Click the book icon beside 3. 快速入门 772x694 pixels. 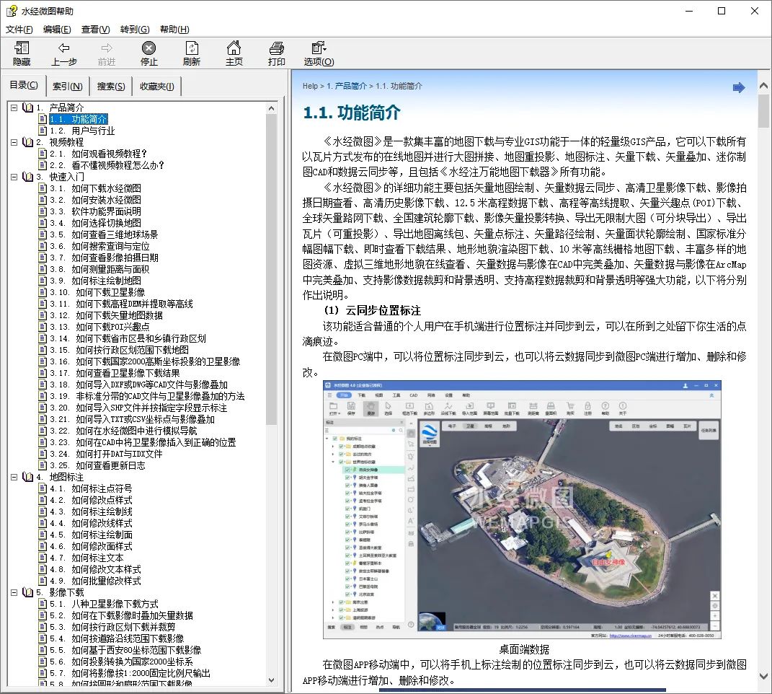[x=28, y=177]
